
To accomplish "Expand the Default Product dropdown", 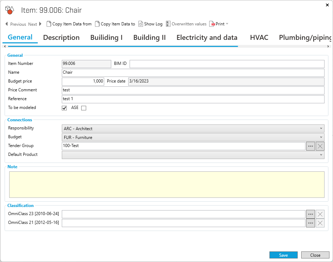I will 321,155.
